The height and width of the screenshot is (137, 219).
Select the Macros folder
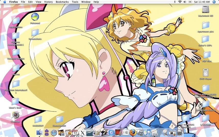click(x=16, y=70)
